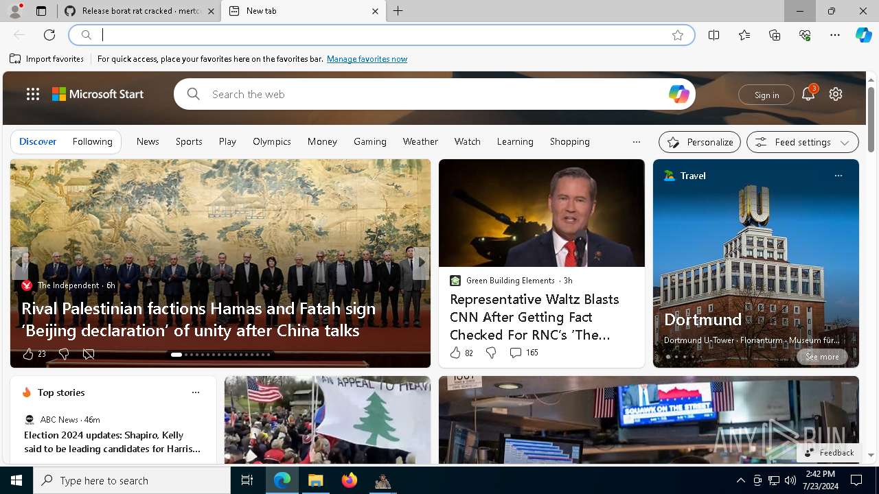
Task: Dislike the Hamas and Fatah story
Action: [x=64, y=354]
